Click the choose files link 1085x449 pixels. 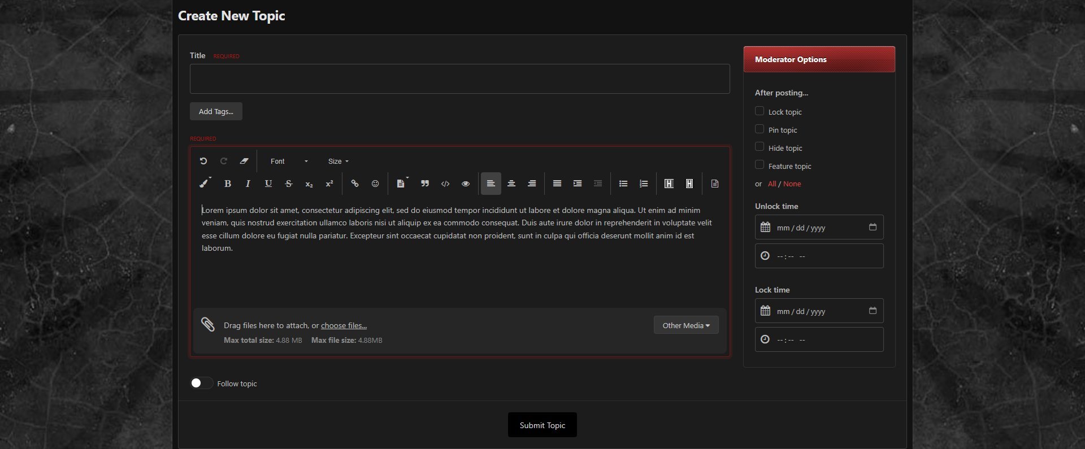click(344, 325)
